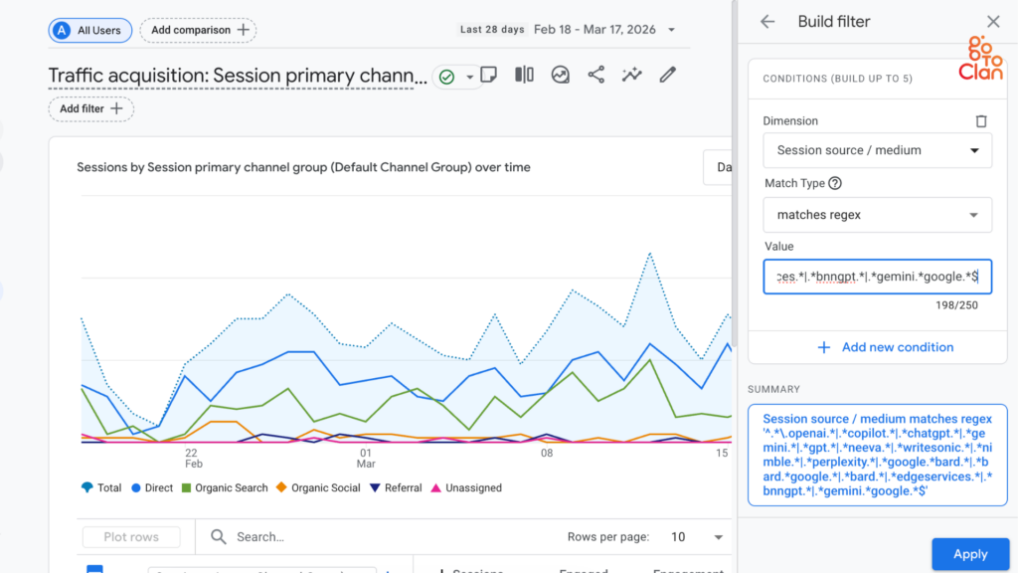Select the All Users segment chip
This screenshot has width=1018, height=573.
point(89,30)
